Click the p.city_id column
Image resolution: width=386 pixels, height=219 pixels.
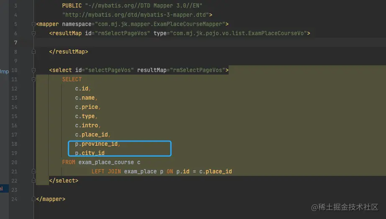coord(90,153)
